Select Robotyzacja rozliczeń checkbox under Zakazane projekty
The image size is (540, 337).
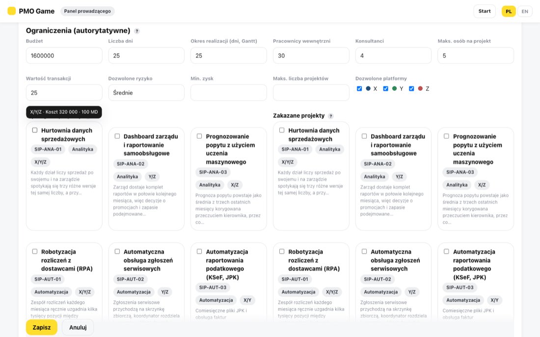point(282,251)
